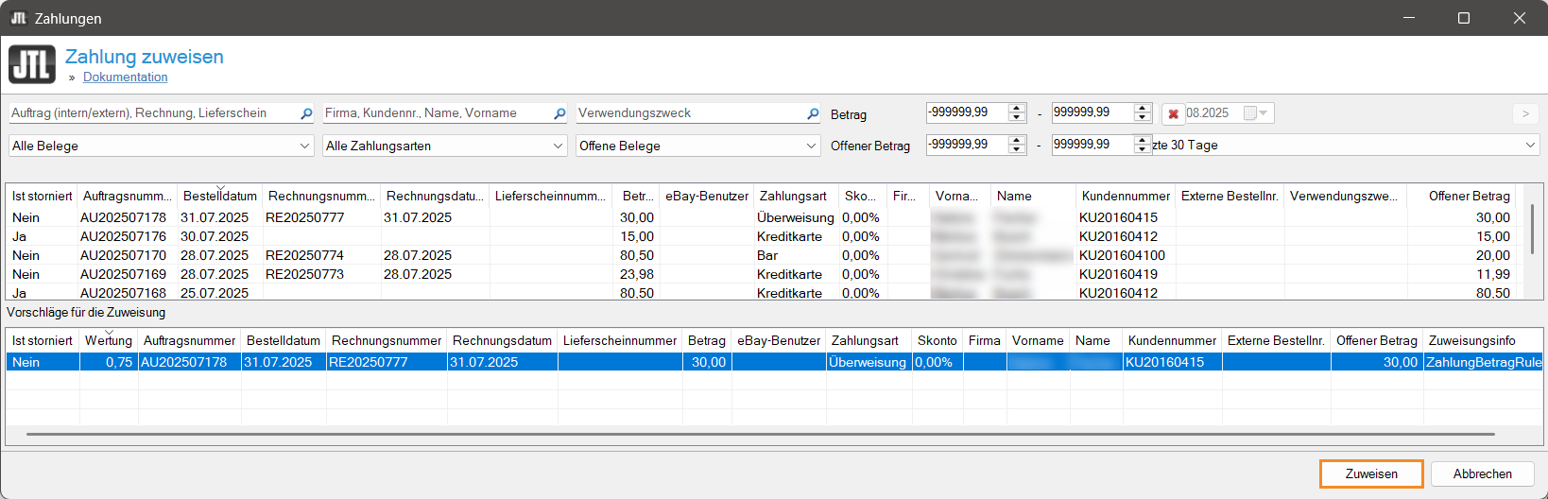Screen dimensions: 1548x499
Task: Click the Zuweisen button
Action: click(1370, 474)
